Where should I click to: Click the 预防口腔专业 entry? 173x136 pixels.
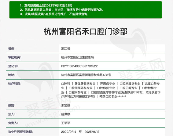108,97
